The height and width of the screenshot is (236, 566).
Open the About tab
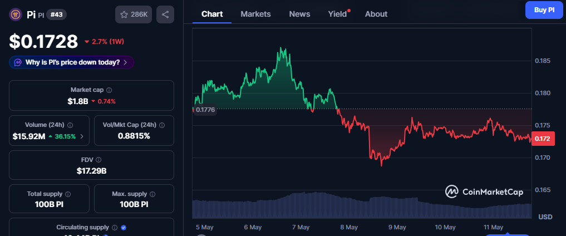pos(376,14)
